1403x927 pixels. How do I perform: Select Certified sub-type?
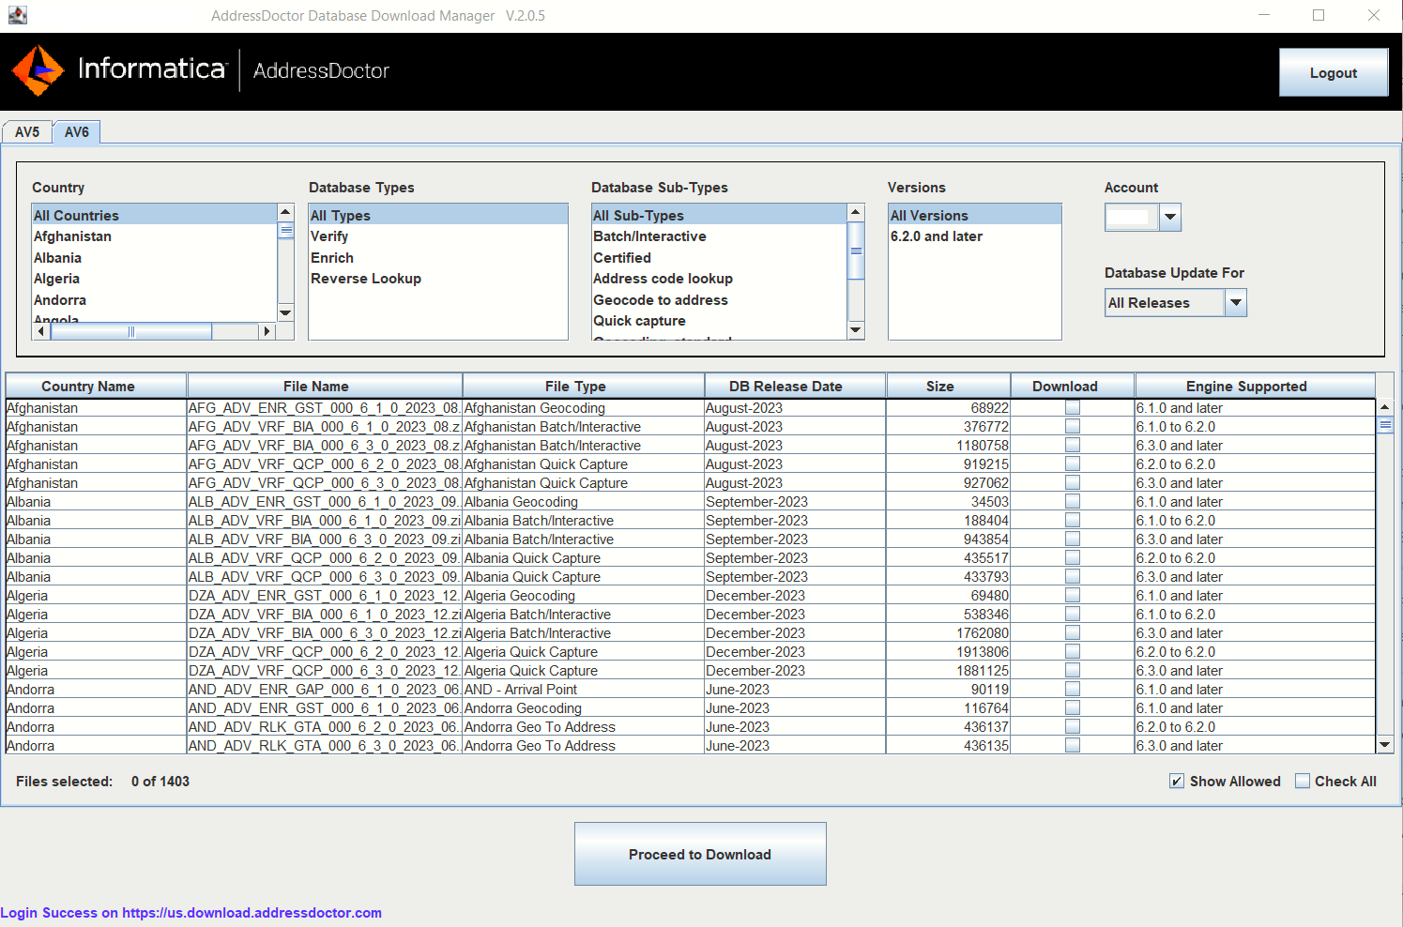(720, 257)
